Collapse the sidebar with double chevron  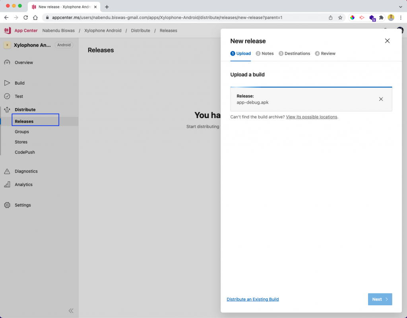click(71, 310)
